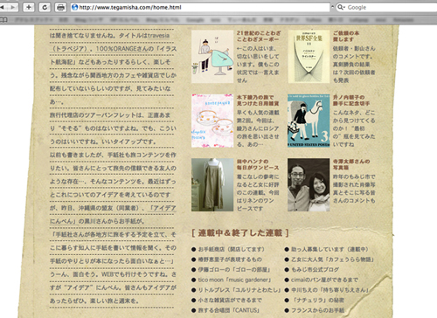
Task: Print the page using the printer icon
Action: pyautogui.click(x=60, y=7)
